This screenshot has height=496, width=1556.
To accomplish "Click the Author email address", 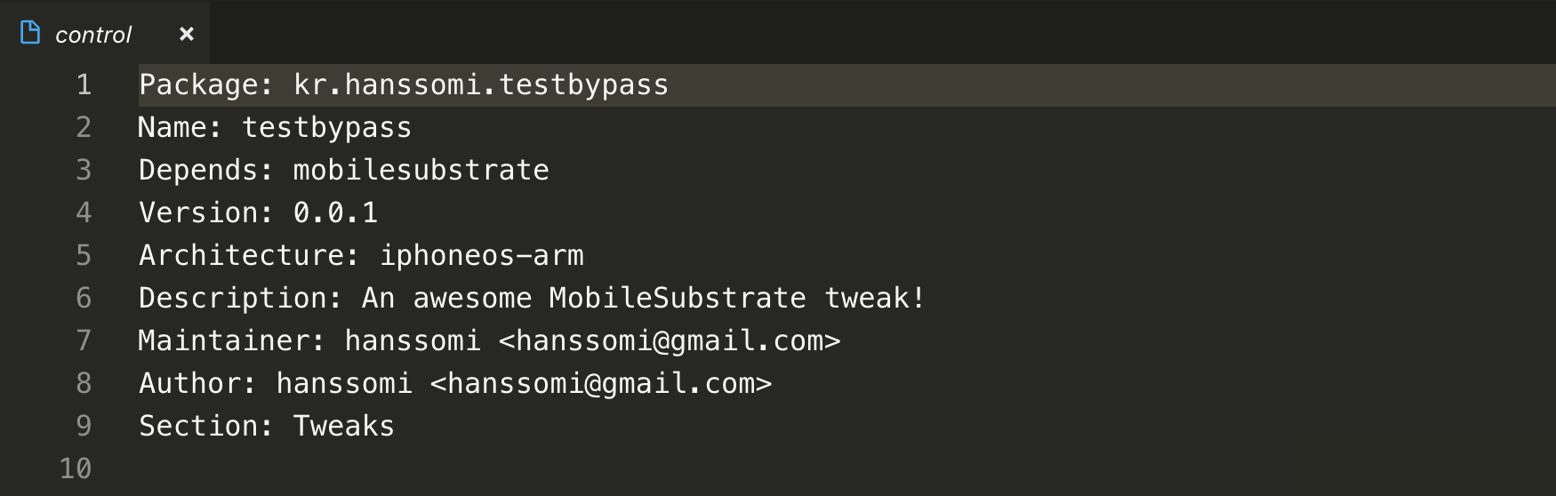I will [x=601, y=384].
